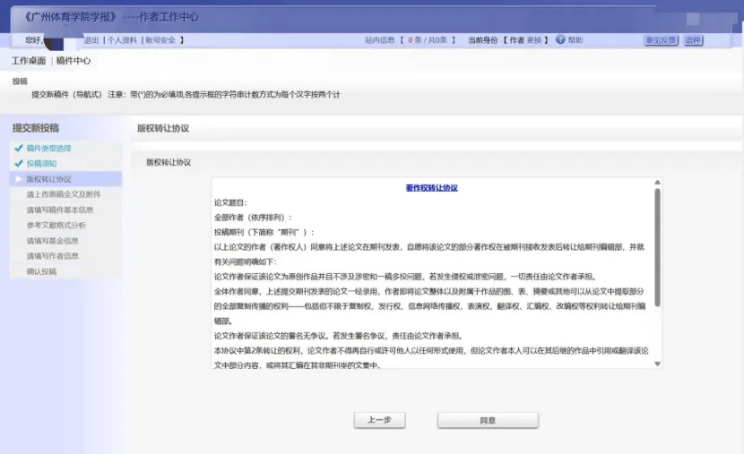Open the 账号安全 account security link
This screenshot has width=744, height=454.
(160, 40)
